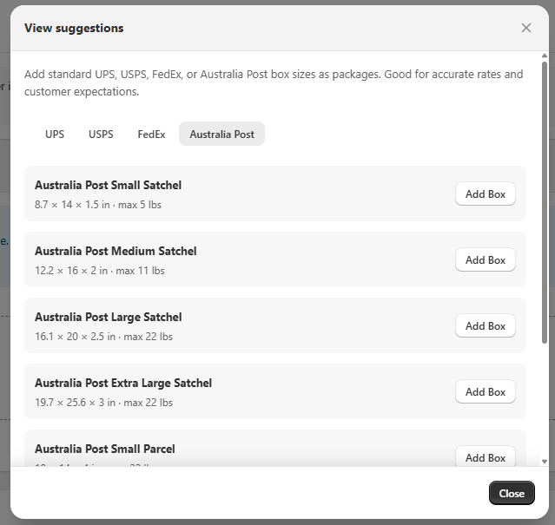Switch to the USPS tab
The height and width of the screenshot is (525, 555).
pos(101,135)
